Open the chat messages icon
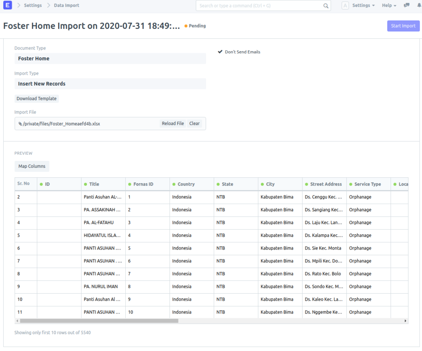 407,5
